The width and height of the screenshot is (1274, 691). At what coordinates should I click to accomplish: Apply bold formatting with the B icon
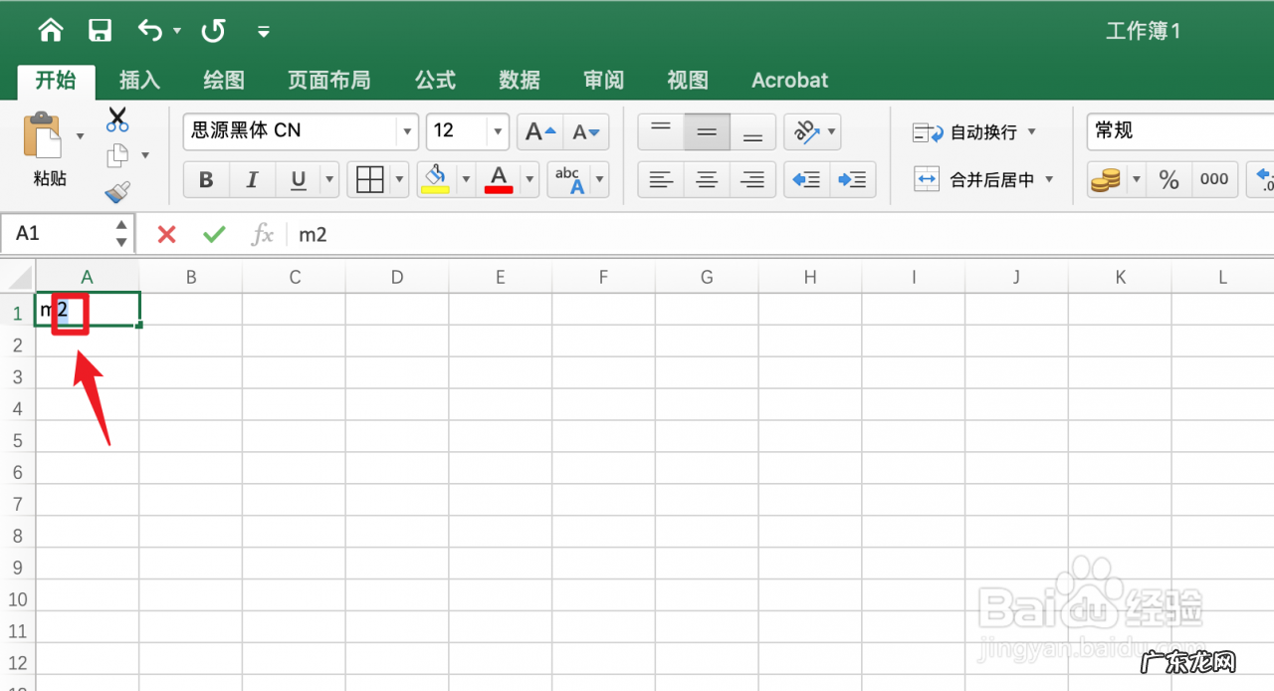point(206,179)
